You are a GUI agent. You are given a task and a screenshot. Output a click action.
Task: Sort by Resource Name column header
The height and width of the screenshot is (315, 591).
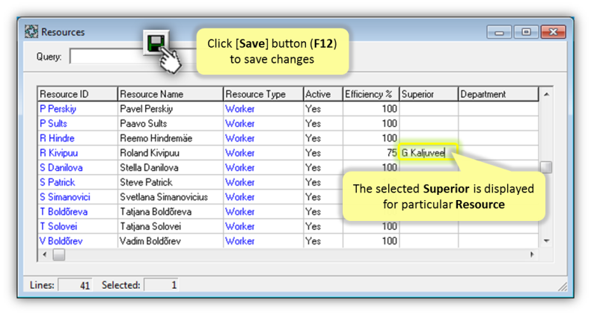(170, 94)
